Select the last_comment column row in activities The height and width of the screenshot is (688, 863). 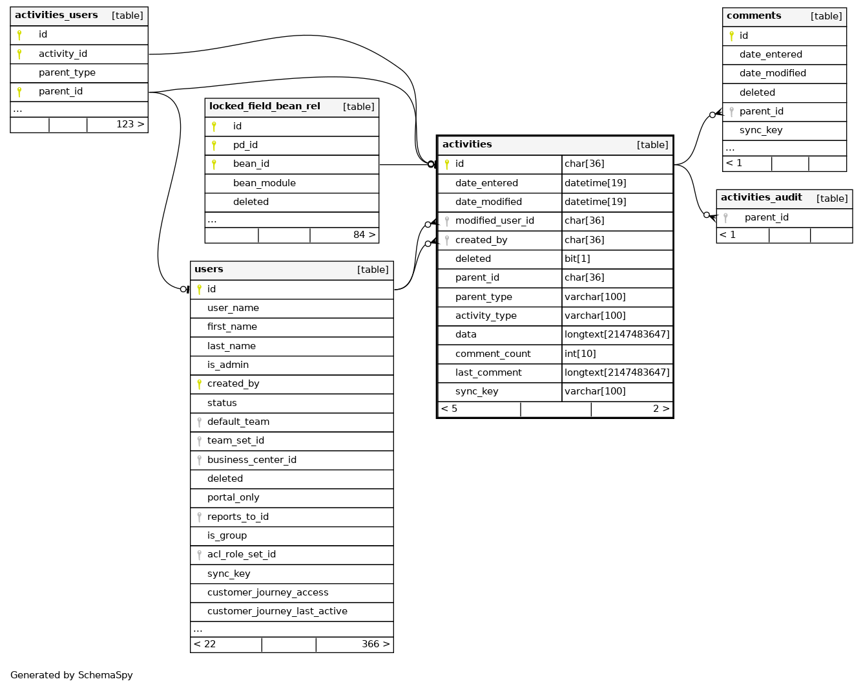point(488,373)
